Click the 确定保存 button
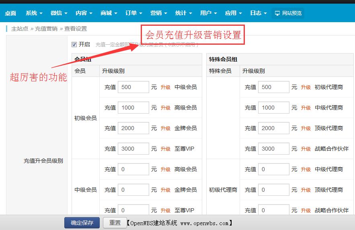Viewport: 355px width, 230px height. pos(82,223)
